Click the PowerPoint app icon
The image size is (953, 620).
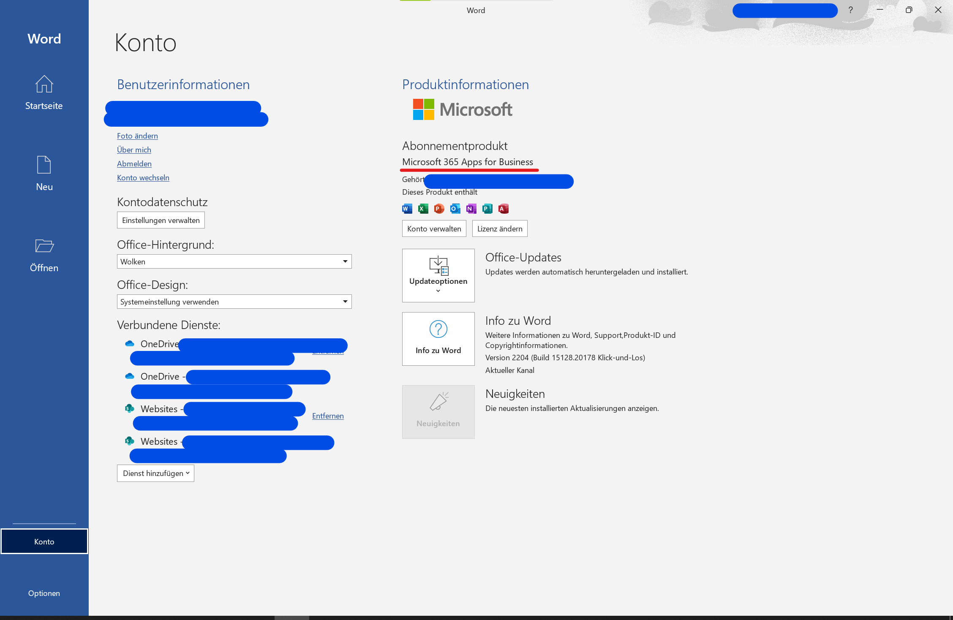(x=439, y=209)
